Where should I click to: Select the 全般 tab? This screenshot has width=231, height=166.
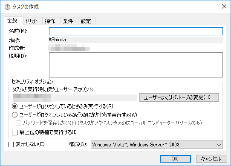coord(12,20)
